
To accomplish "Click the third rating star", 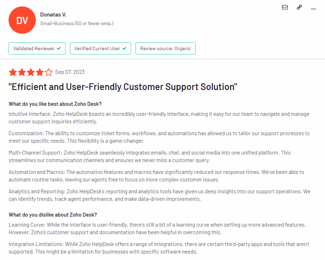I will coord(31,72).
